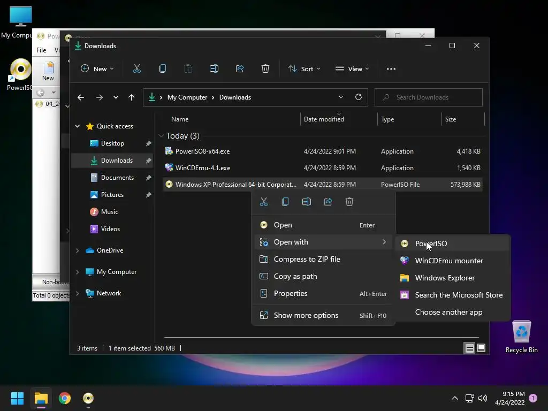548x411 pixels.
Task: Click Share icon in the context menu
Action: (328, 202)
